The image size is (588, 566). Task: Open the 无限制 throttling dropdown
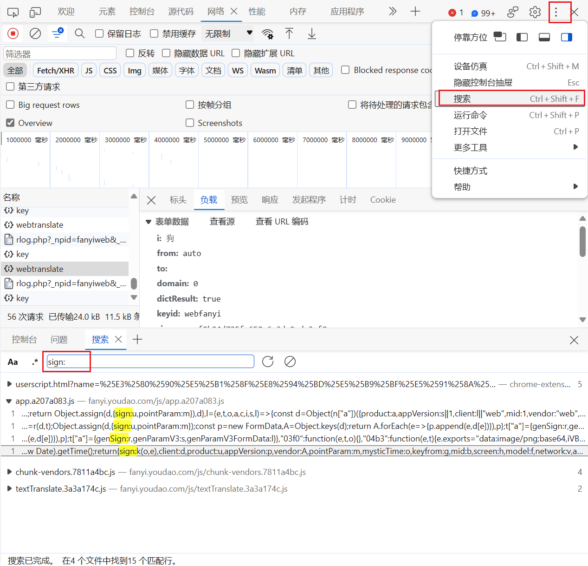point(229,33)
